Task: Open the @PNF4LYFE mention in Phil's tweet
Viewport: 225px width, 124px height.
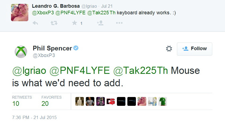Action: click(x=79, y=71)
